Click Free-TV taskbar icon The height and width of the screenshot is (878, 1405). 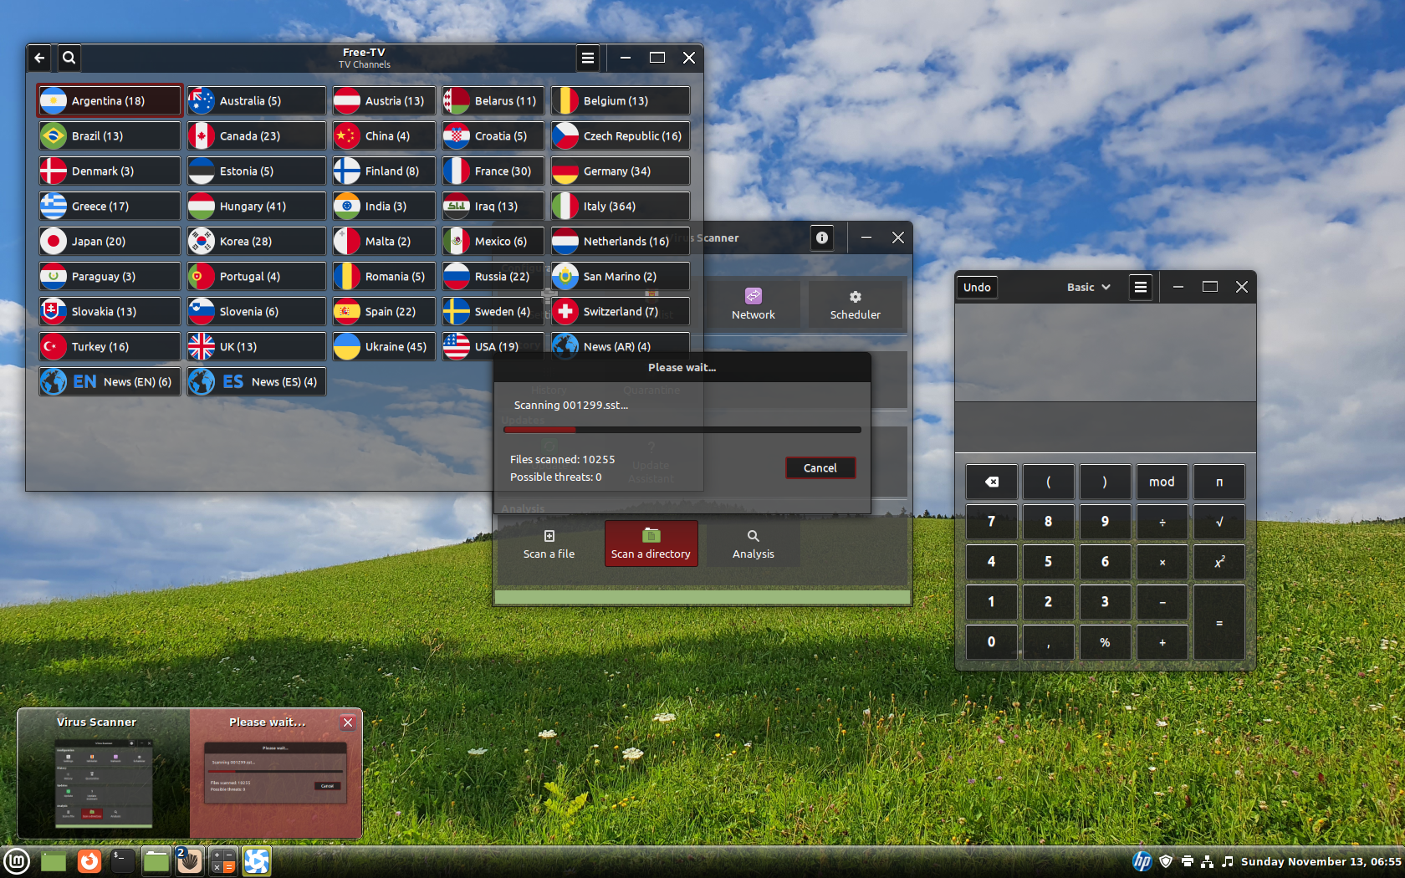coord(257,861)
